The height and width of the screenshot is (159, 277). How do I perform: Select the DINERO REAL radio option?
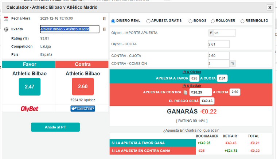click(113, 21)
